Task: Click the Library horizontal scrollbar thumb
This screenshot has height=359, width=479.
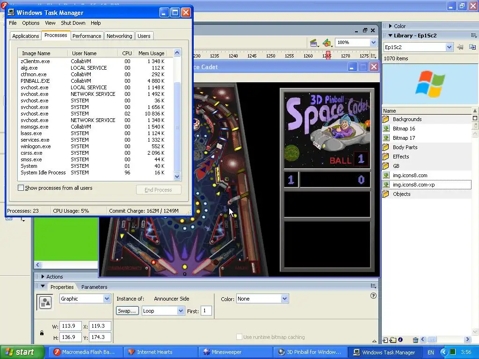Action: tap(432, 339)
